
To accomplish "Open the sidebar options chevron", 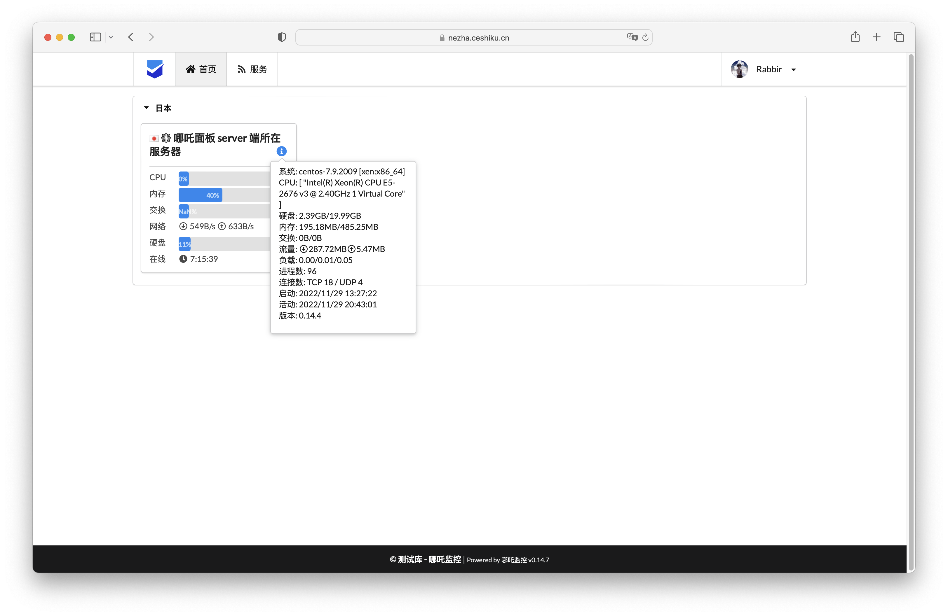I will pyautogui.click(x=111, y=37).
